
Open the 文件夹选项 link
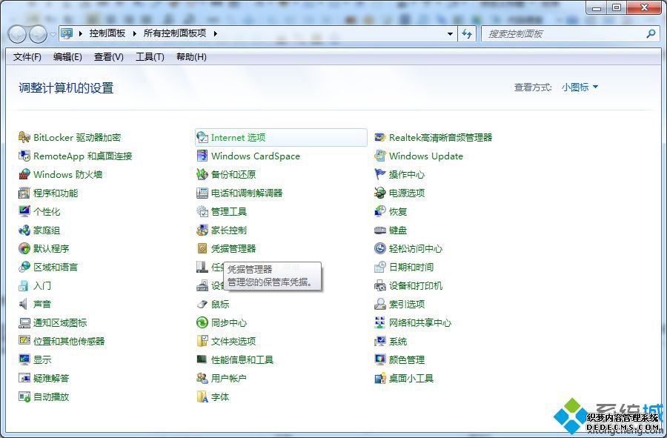click(x=233, y=341)
